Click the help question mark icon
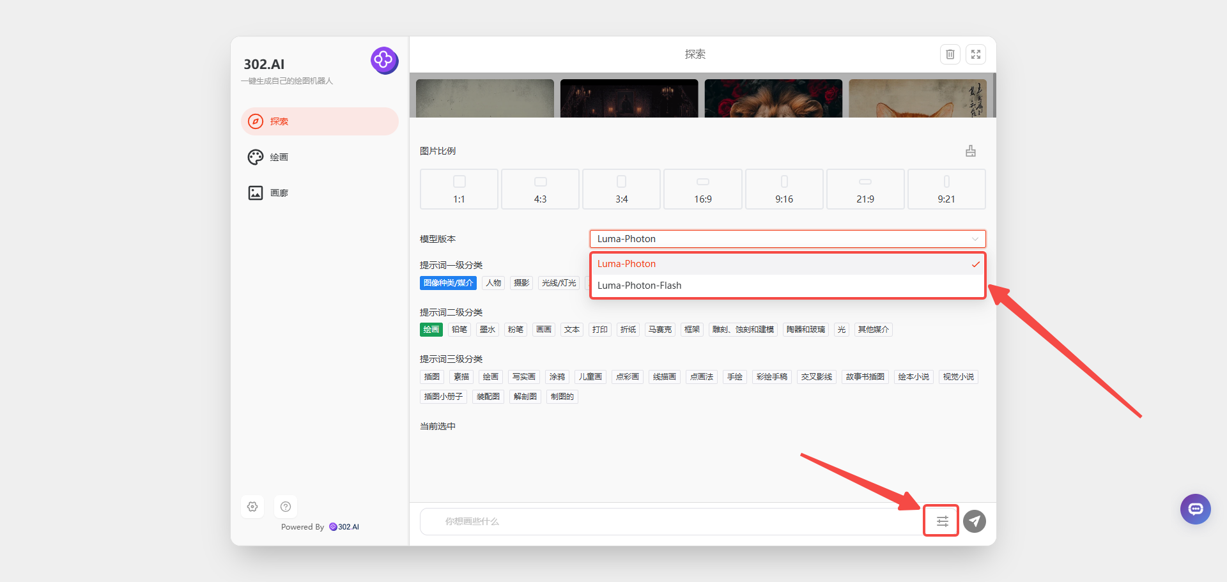This screenshot has height=582, width=1227. pyautogui.click(x=286, y=507)
